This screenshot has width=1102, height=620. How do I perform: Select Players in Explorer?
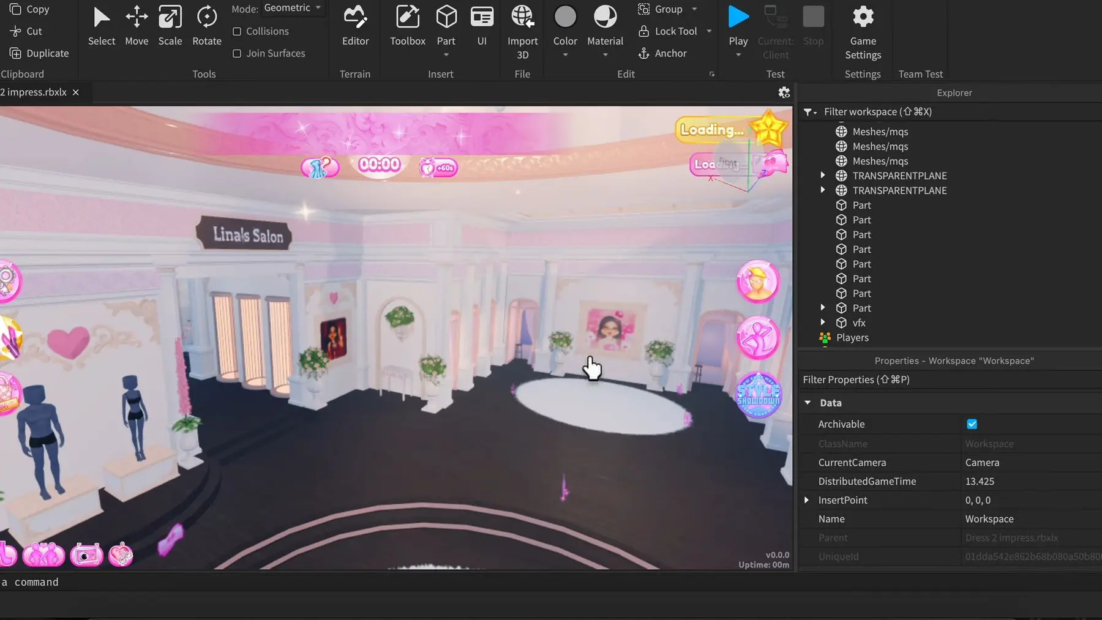852,337
